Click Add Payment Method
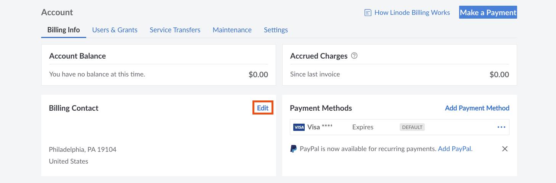 [477, 108]
